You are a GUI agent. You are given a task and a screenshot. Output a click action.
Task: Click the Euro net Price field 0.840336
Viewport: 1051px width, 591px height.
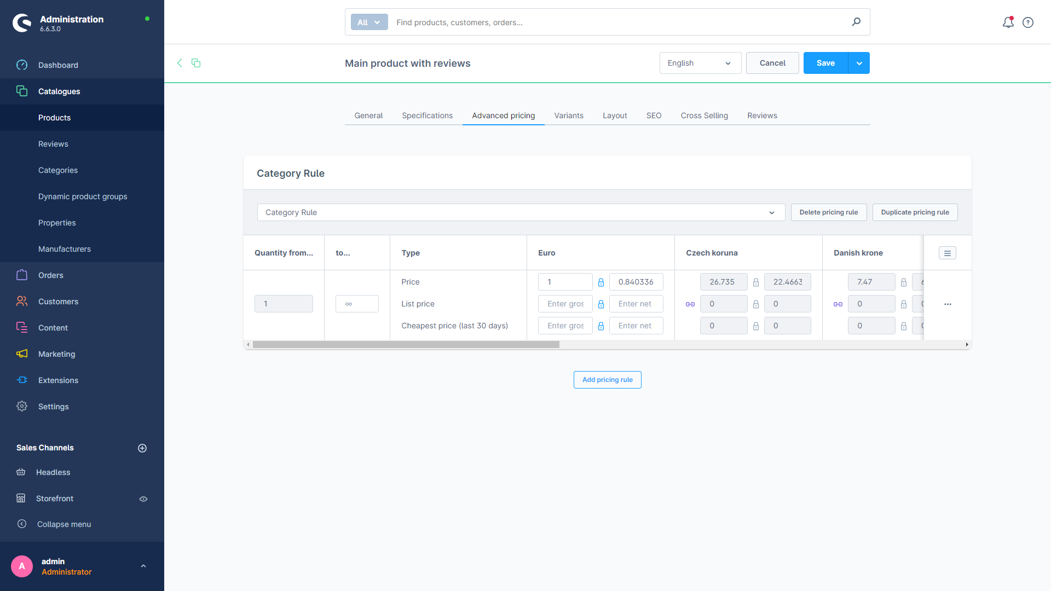(636, 282)
